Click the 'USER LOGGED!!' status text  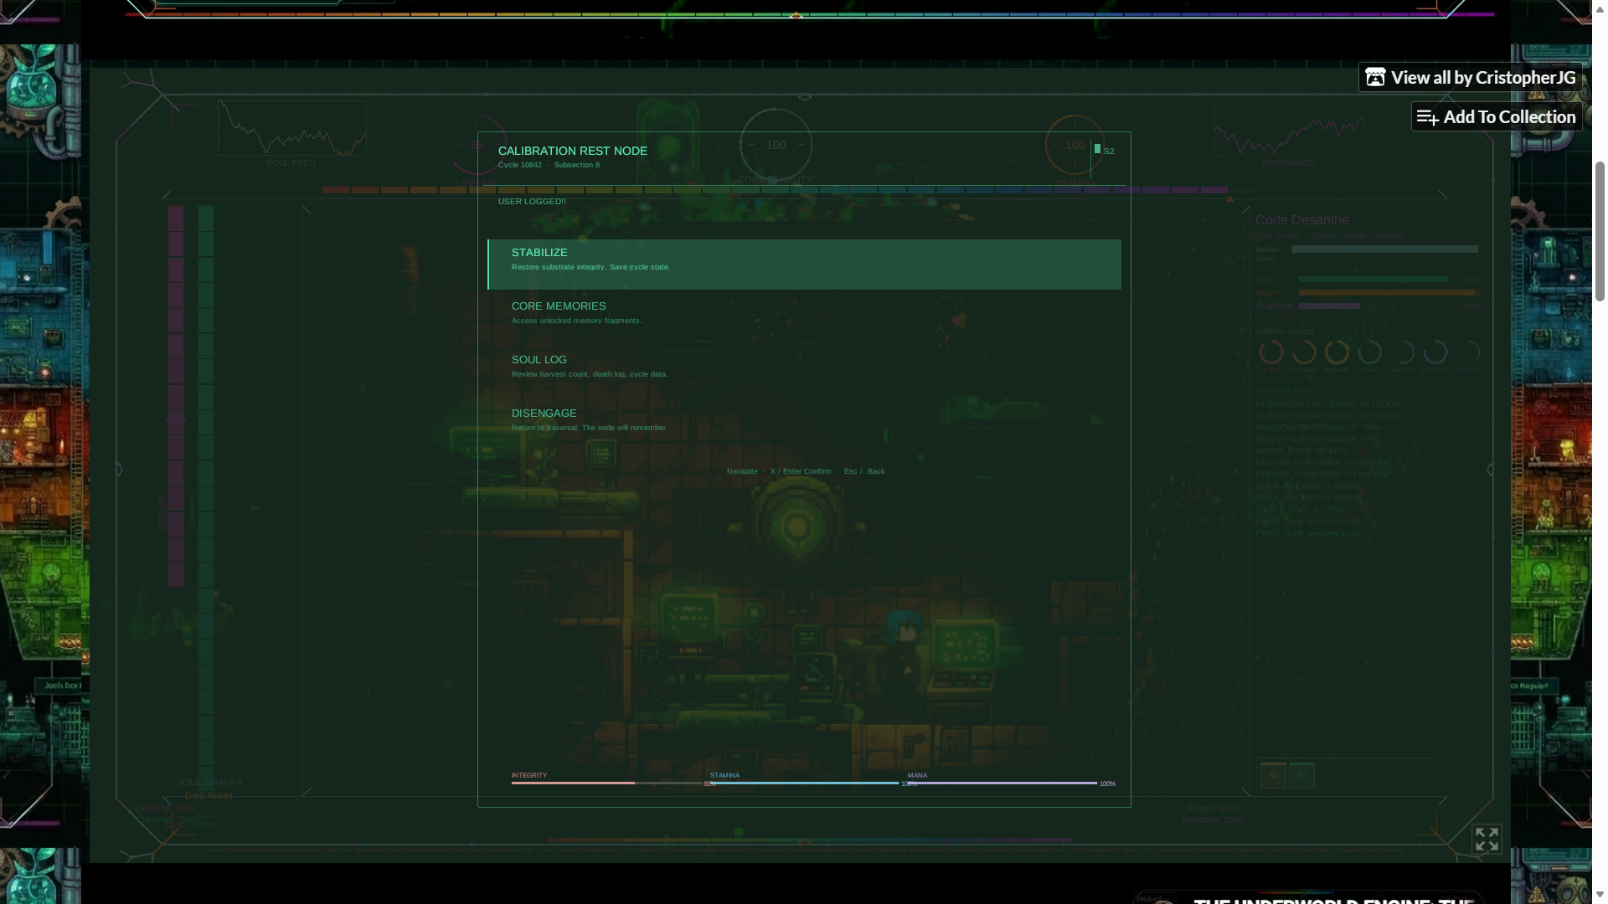tap(532, 201)
